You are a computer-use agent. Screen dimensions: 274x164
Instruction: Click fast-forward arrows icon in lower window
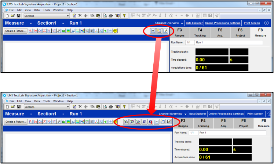[156, 122]
